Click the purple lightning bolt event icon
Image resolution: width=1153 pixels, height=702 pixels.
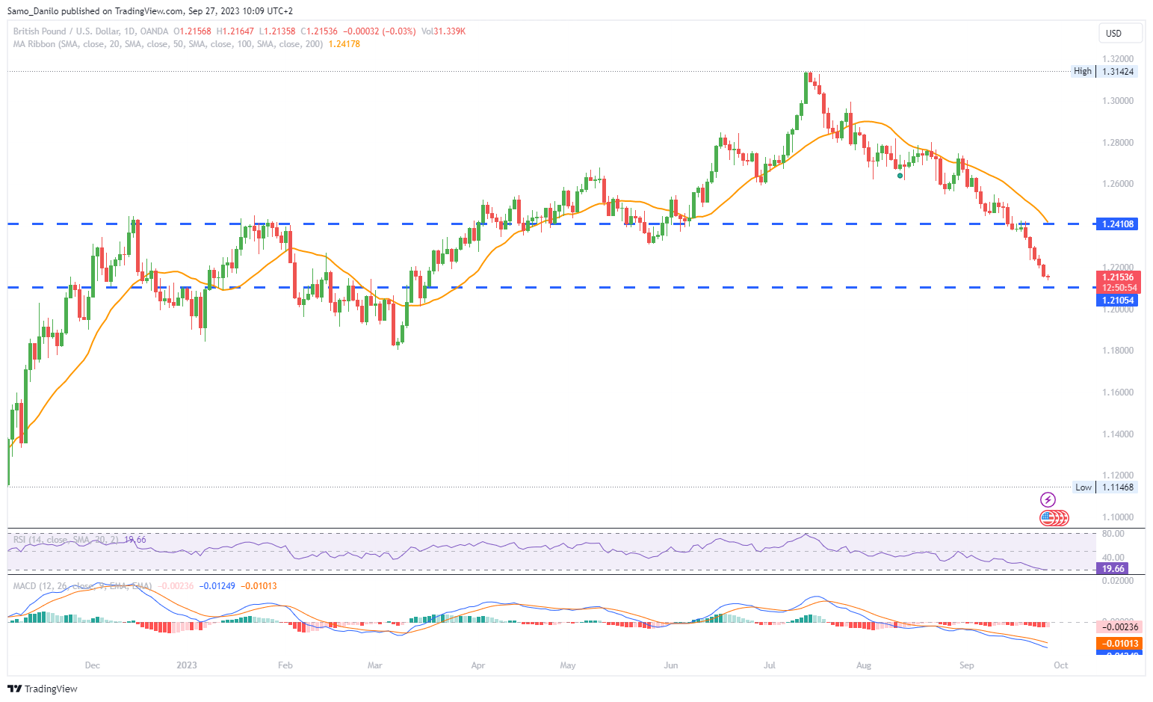coord(1048,499)
